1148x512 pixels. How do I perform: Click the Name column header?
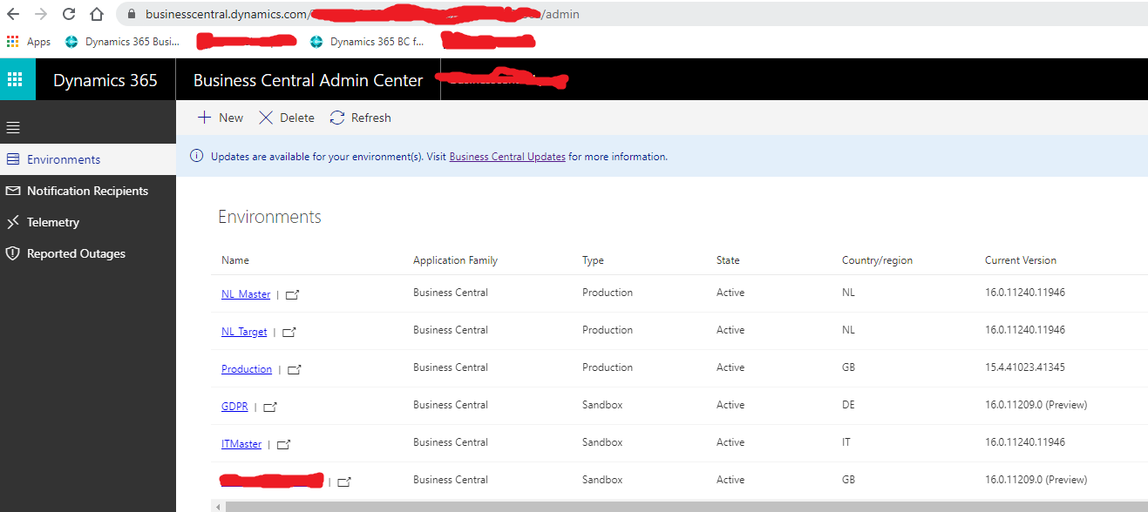click(x=235, y=260)
